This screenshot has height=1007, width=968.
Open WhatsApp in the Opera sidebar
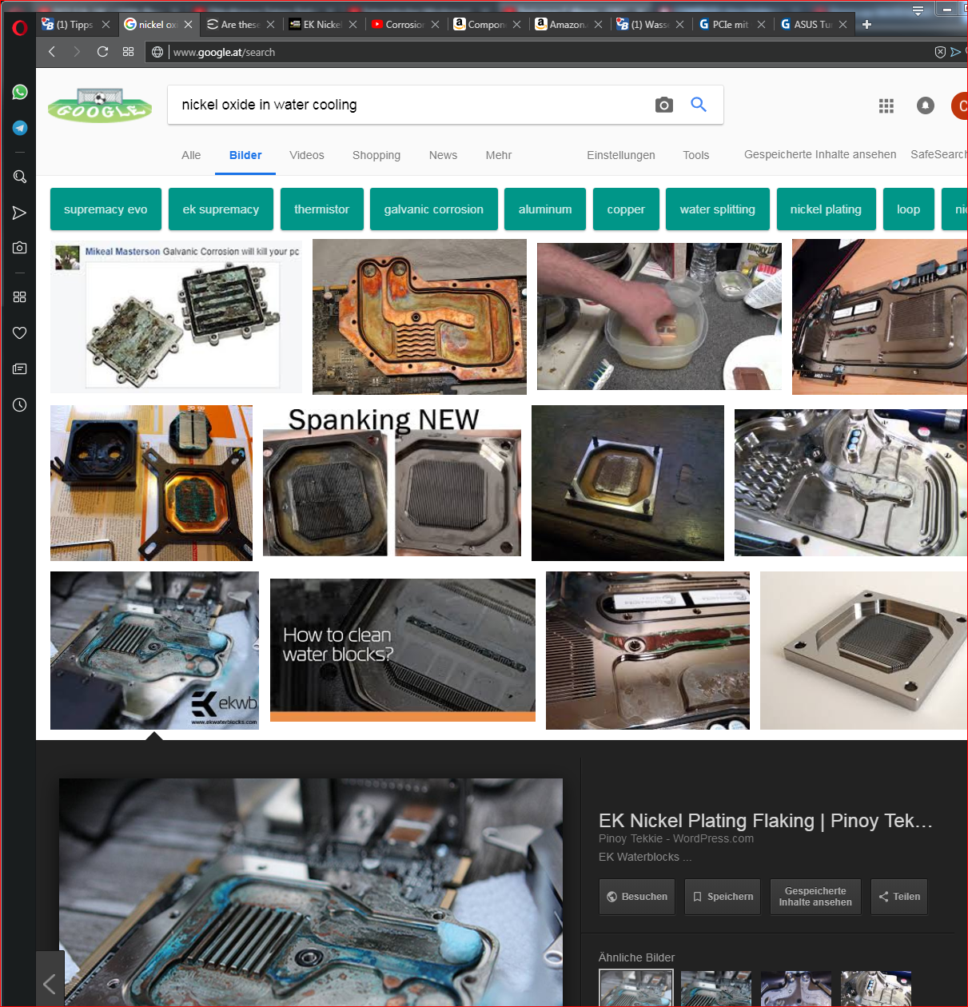[20, 92]
